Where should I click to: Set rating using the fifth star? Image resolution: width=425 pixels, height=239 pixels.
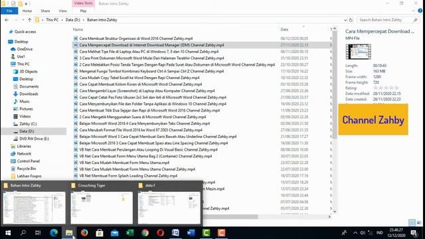tap(396, 88)
